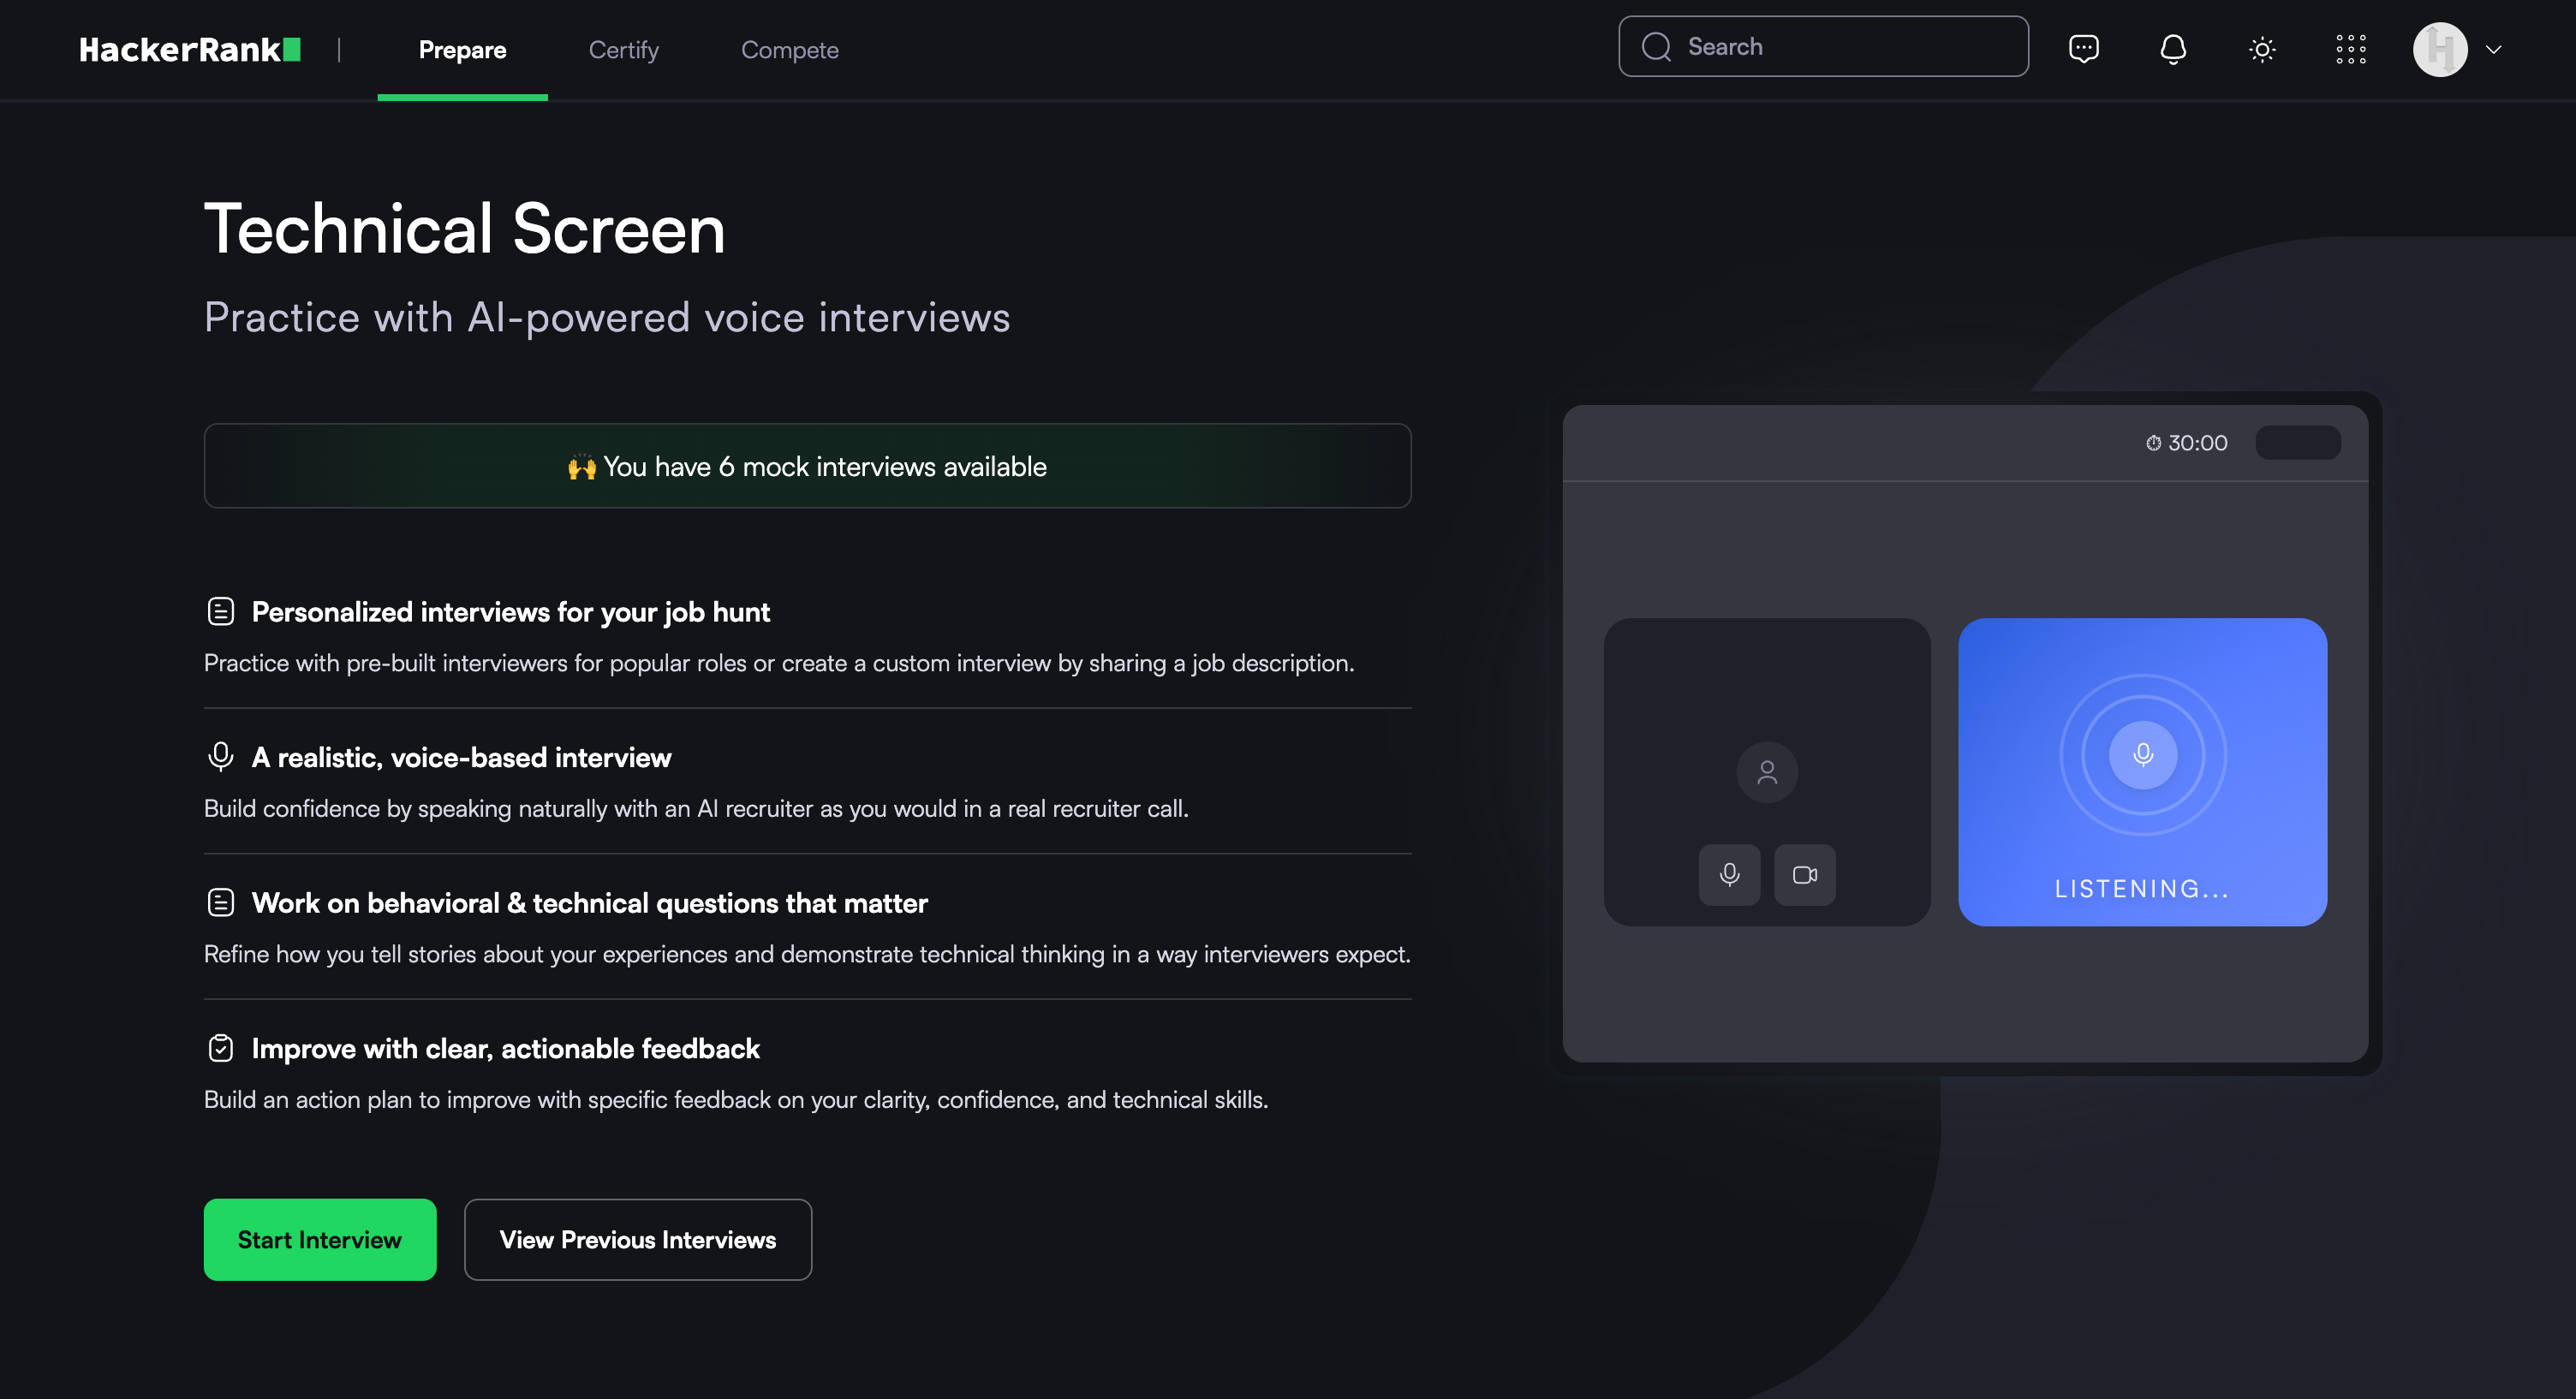
Task: Click the Start Interview button
Action: coord(319,1239)
